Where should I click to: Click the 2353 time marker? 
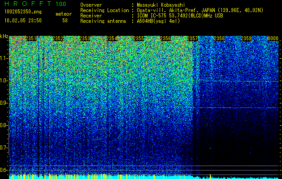point(85,38)
